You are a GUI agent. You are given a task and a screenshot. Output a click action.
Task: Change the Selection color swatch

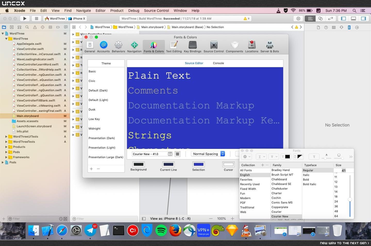pos(199,164)
